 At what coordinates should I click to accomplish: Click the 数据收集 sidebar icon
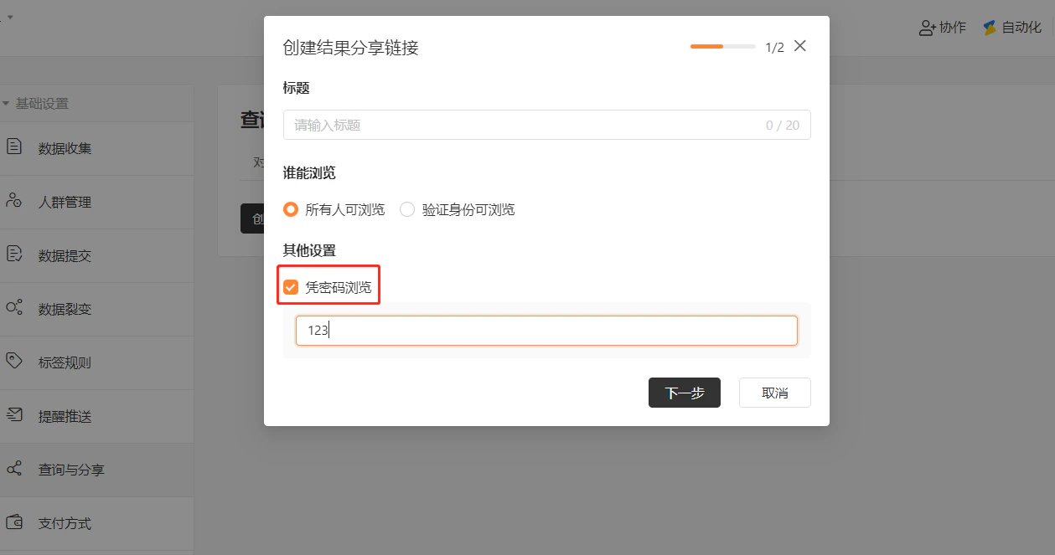(x=14, y=147)
